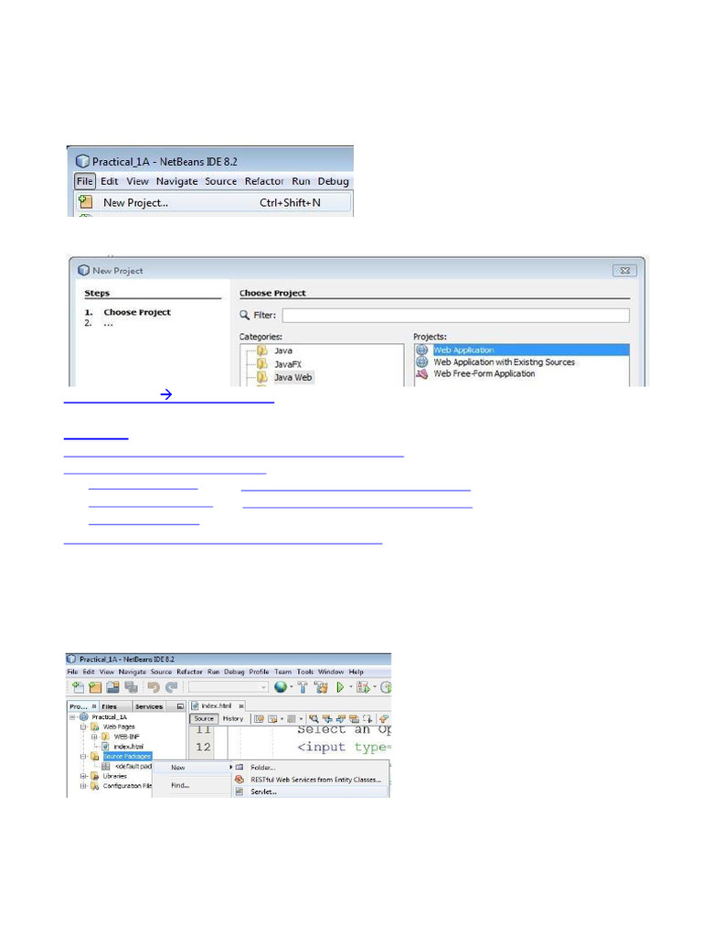Close the New Project dialog
The width and height of the screenshot is (702, 937).
tap(624, 271)
